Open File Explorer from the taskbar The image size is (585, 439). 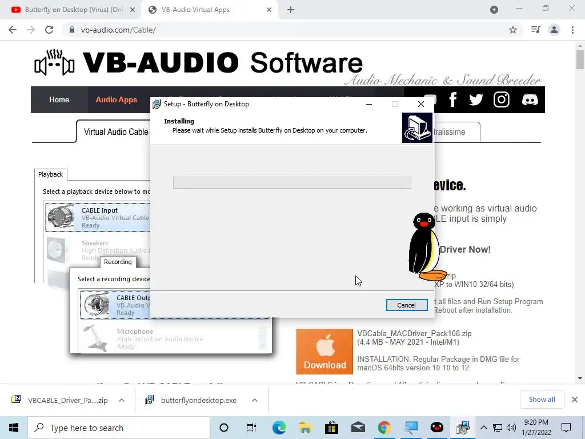pos(305,428)
